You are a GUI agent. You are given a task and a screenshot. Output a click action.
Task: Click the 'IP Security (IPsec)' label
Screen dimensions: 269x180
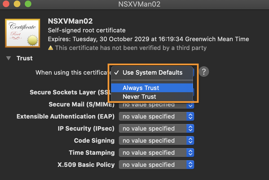tap(86, 128)
